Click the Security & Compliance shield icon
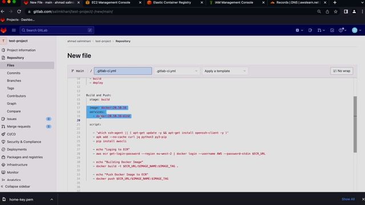This screenshot has height=205, width=365. 3,142
